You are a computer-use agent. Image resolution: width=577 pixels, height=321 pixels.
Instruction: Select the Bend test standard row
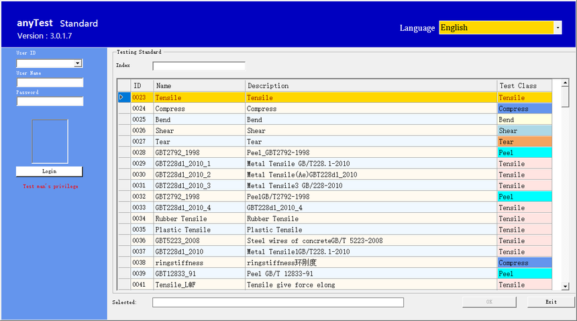[x=199, y=120]
